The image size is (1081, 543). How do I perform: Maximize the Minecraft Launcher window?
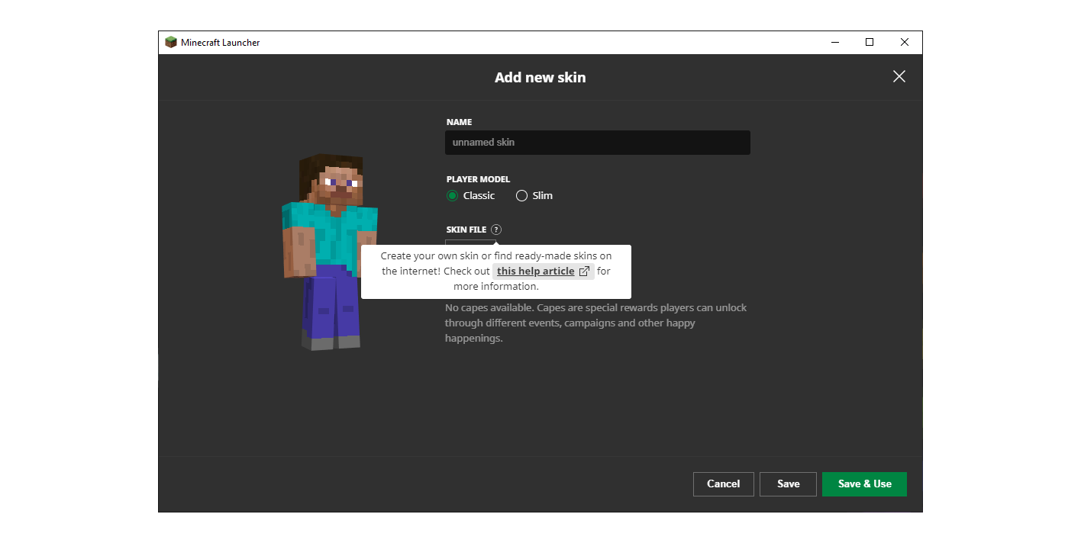pos(870,43)
